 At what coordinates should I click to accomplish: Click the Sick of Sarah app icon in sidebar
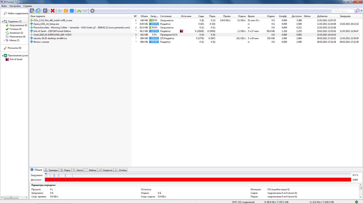click(x=8, y=59)
